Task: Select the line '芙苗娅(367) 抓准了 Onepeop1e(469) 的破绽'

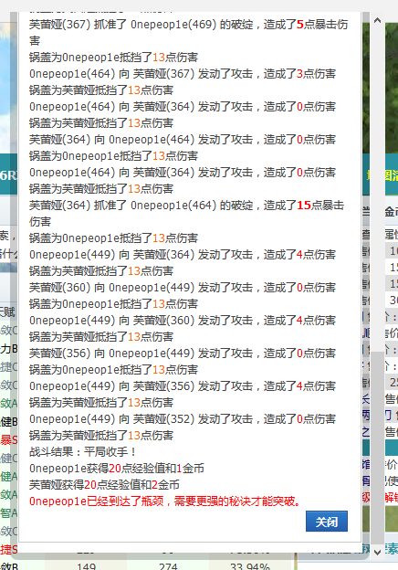Action: 188,32
